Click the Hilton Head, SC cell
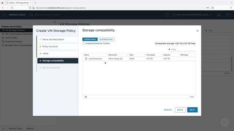Viewport: 234px width, 131px height. (x=116, y=59)
